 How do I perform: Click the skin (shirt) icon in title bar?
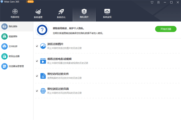pyautogui.click(x=152, y=2)
